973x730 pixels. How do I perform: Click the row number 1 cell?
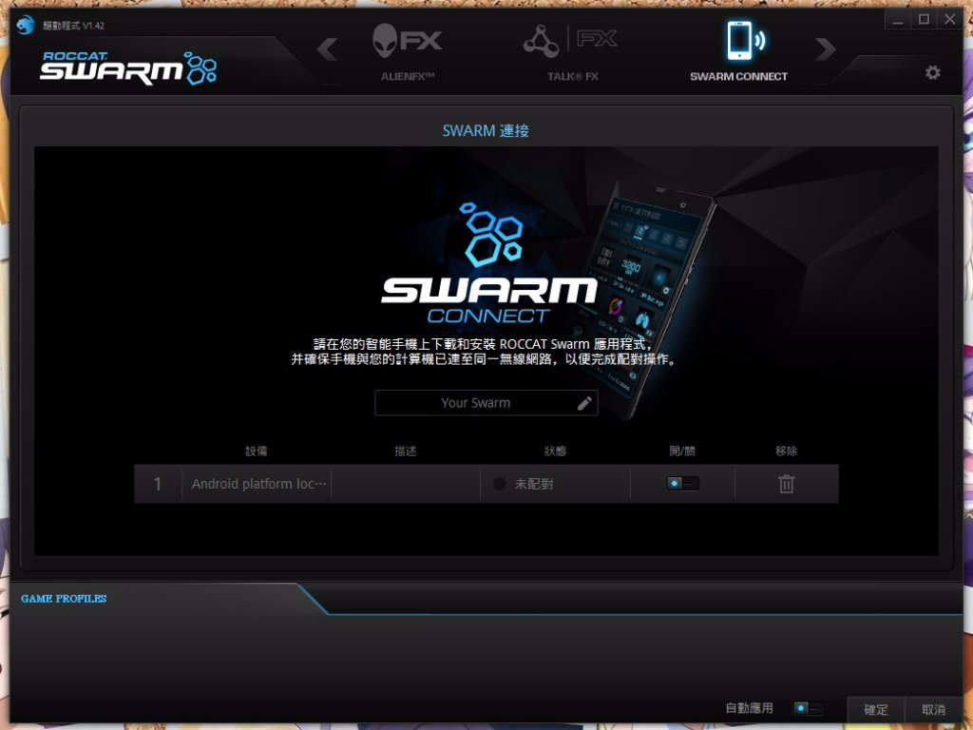point(158,484)
